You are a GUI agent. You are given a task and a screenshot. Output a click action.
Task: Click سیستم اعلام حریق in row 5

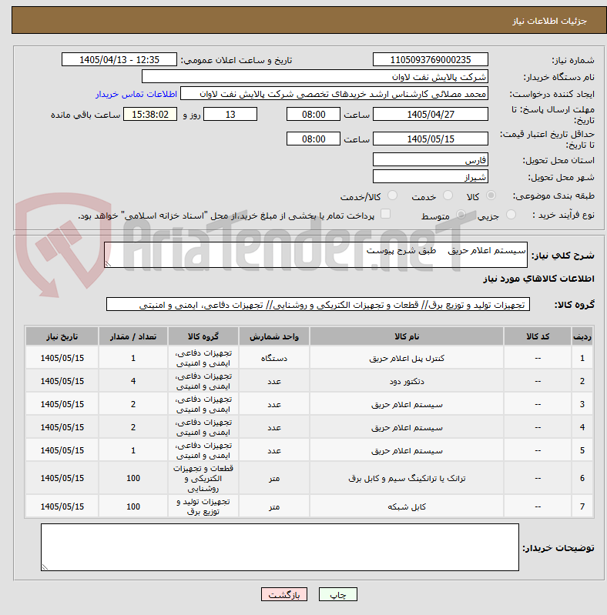407,450
